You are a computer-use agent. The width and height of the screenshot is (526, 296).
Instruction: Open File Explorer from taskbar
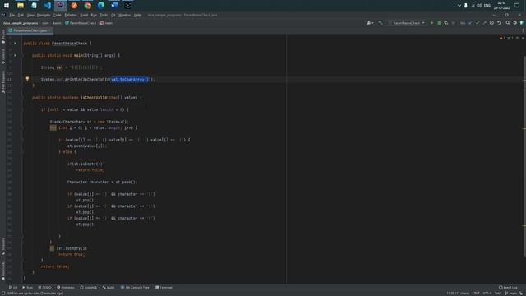tap(21, 6)
